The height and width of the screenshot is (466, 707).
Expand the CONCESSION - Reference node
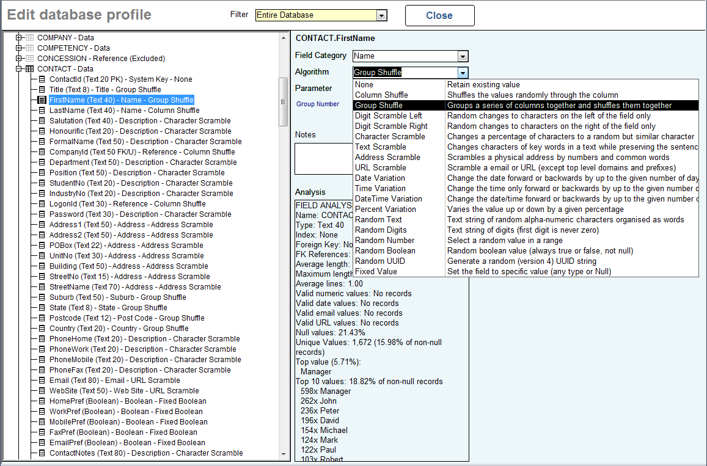(18, 58)
